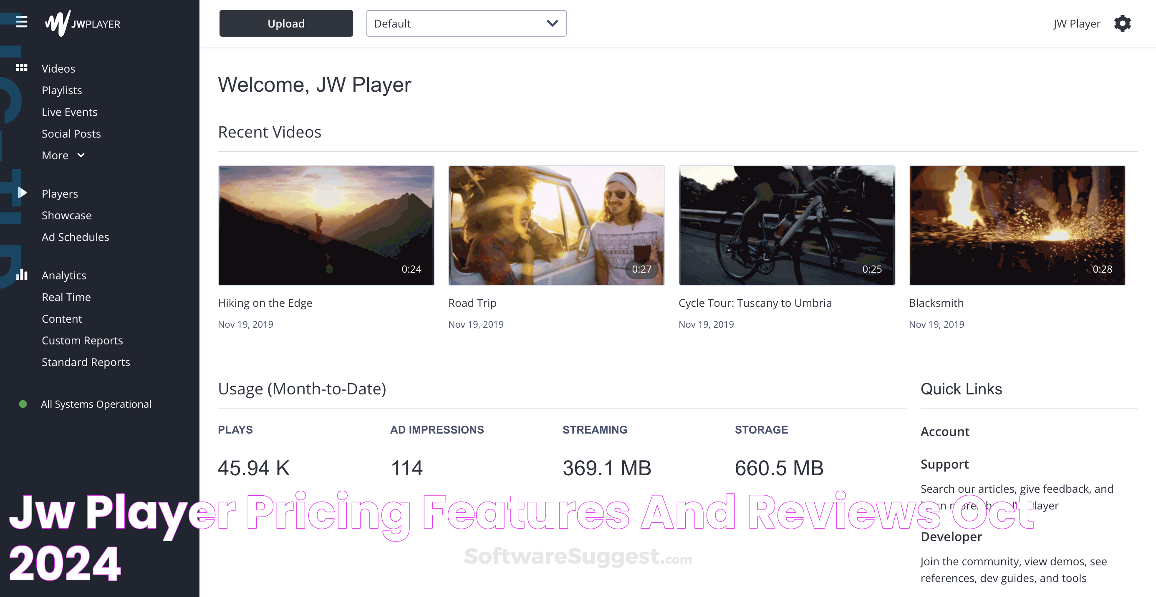This screenshot has width=1156, height=597.
Task: Click the green system status dot
Action: (x=23, y=404)
